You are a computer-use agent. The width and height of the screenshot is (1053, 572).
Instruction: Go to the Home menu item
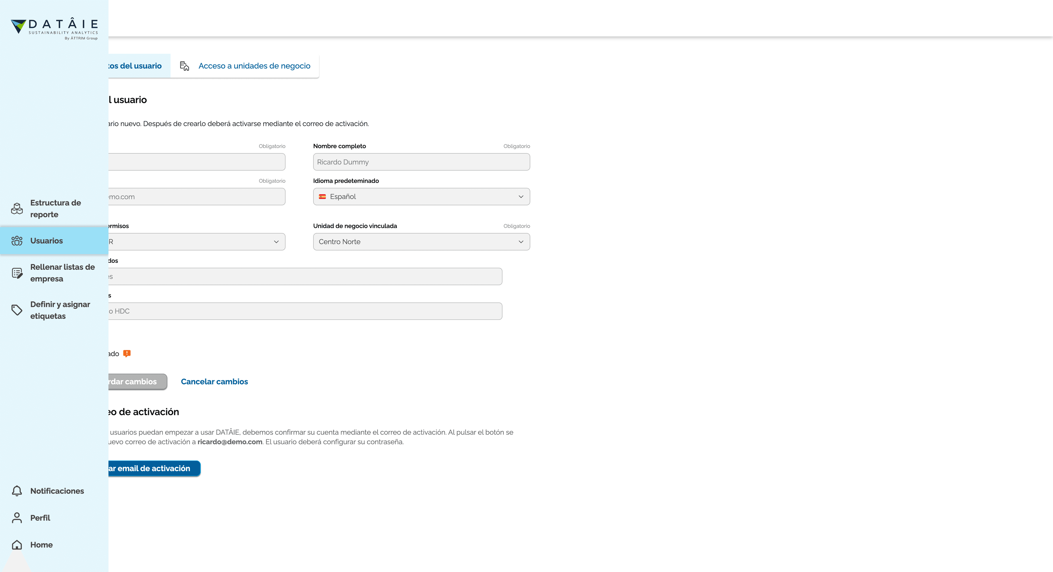[x=54, y=545]
